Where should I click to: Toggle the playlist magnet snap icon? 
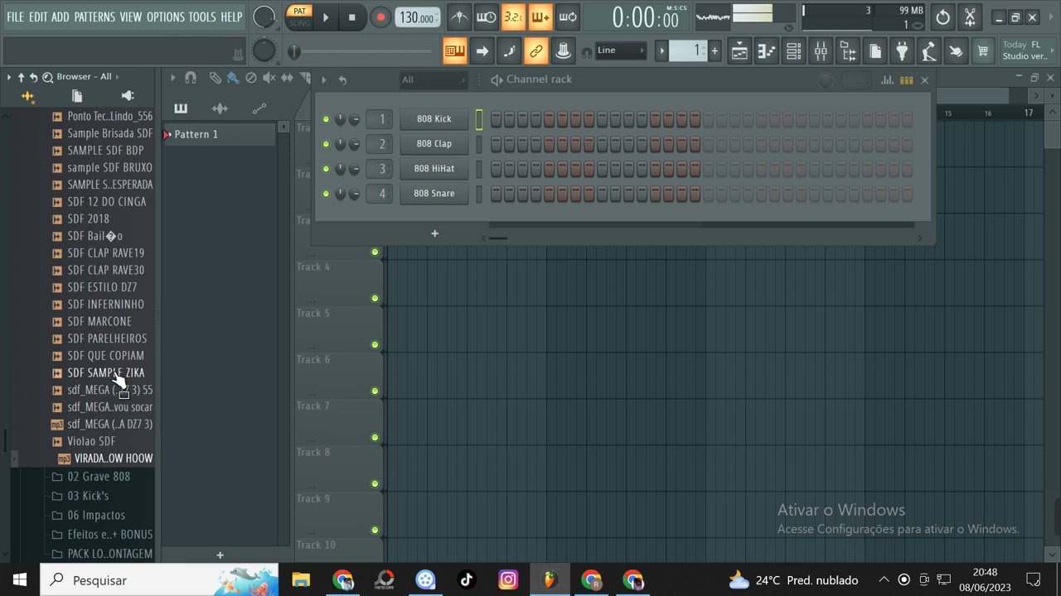191,78
